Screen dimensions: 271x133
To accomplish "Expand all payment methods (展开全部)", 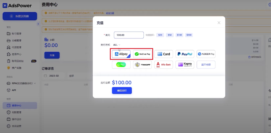I will click(206, 65).
